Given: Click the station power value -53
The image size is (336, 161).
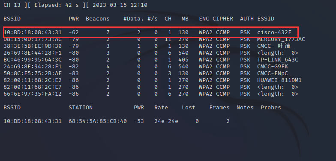Looking at the screenshot, I should [139, 121].
